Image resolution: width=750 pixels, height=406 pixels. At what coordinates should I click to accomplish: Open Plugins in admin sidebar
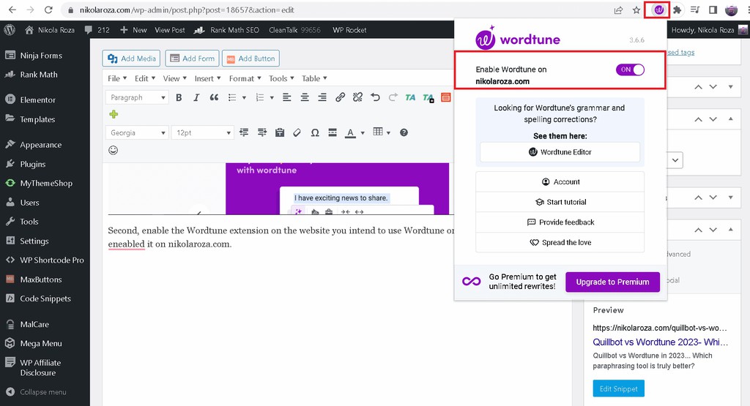click(x=32, y=164)
